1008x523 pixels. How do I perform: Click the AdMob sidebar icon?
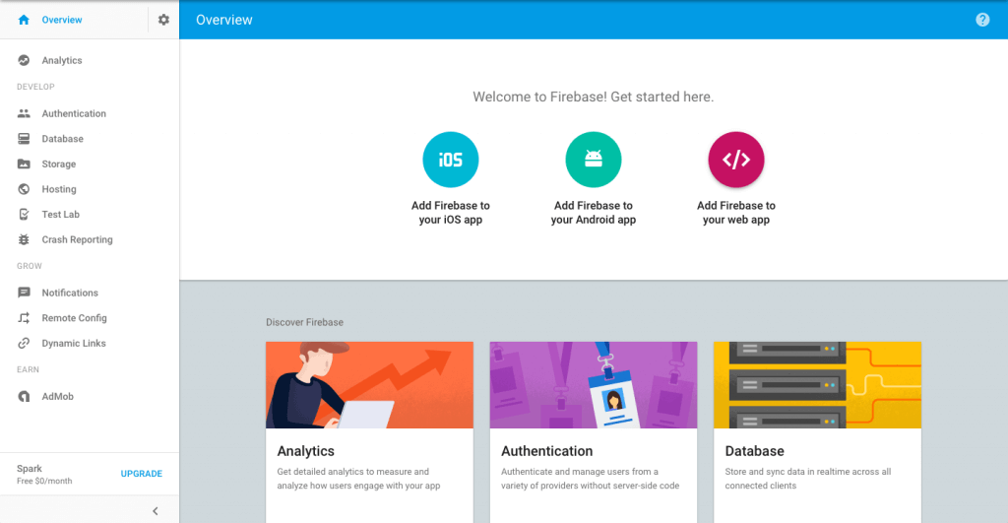(x=24, y=396)
